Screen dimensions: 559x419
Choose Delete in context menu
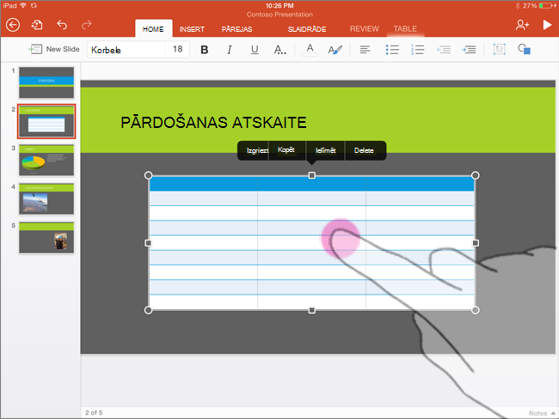pyautogui.click(x=364, y=150)
